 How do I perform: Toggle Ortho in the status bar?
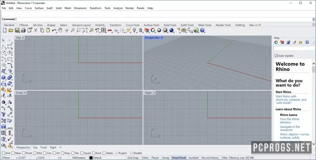145,158
